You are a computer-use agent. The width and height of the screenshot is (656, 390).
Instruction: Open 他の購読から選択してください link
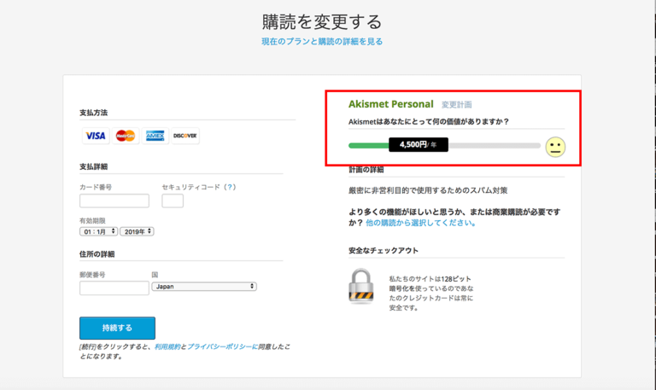[x=421, y=223]
